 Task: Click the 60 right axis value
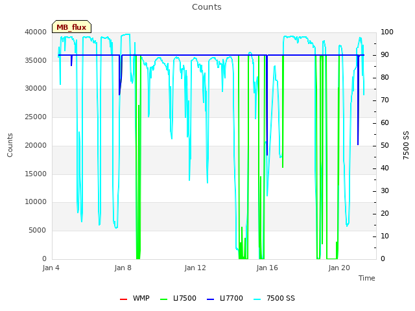[x=385, y=122]
